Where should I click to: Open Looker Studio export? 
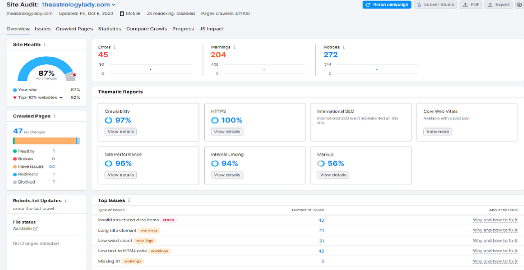[x=436, y=4]
